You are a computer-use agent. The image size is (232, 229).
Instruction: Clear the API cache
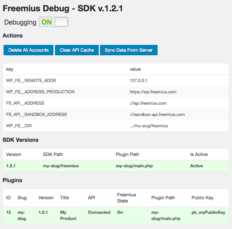point(77,50)
